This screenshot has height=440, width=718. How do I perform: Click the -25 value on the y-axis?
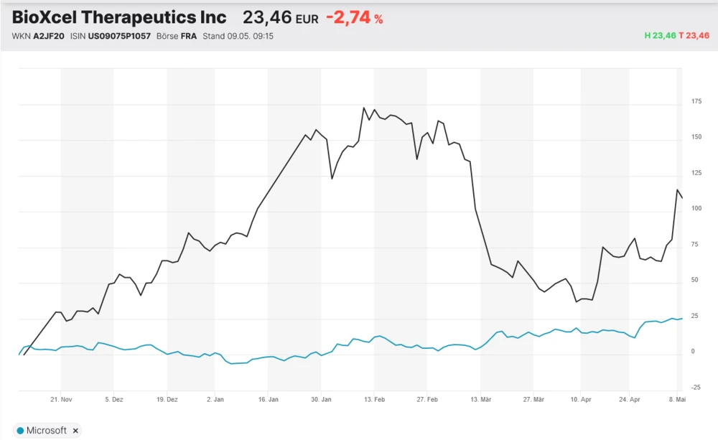pyautogui.click(x=696, y=388)
